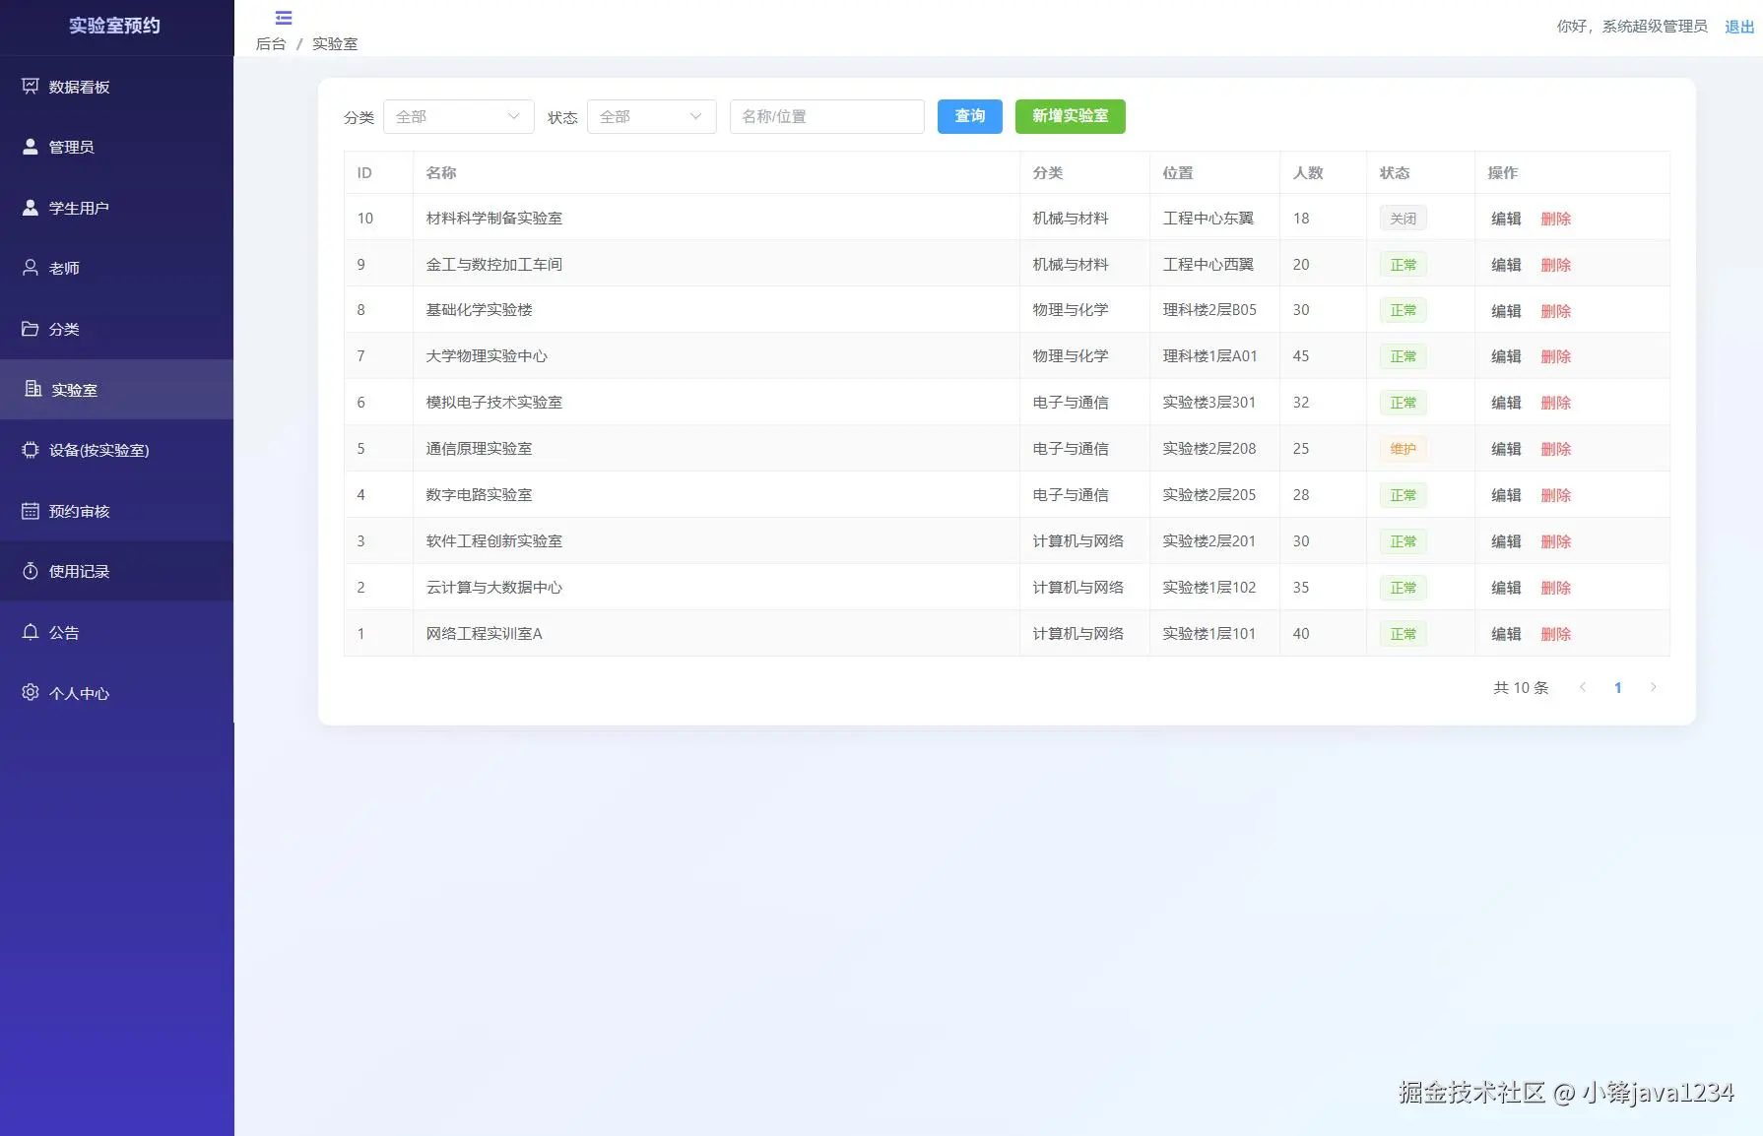Click 退出 to log out
The image size is (1763, 1136).
coord(1739,27)
